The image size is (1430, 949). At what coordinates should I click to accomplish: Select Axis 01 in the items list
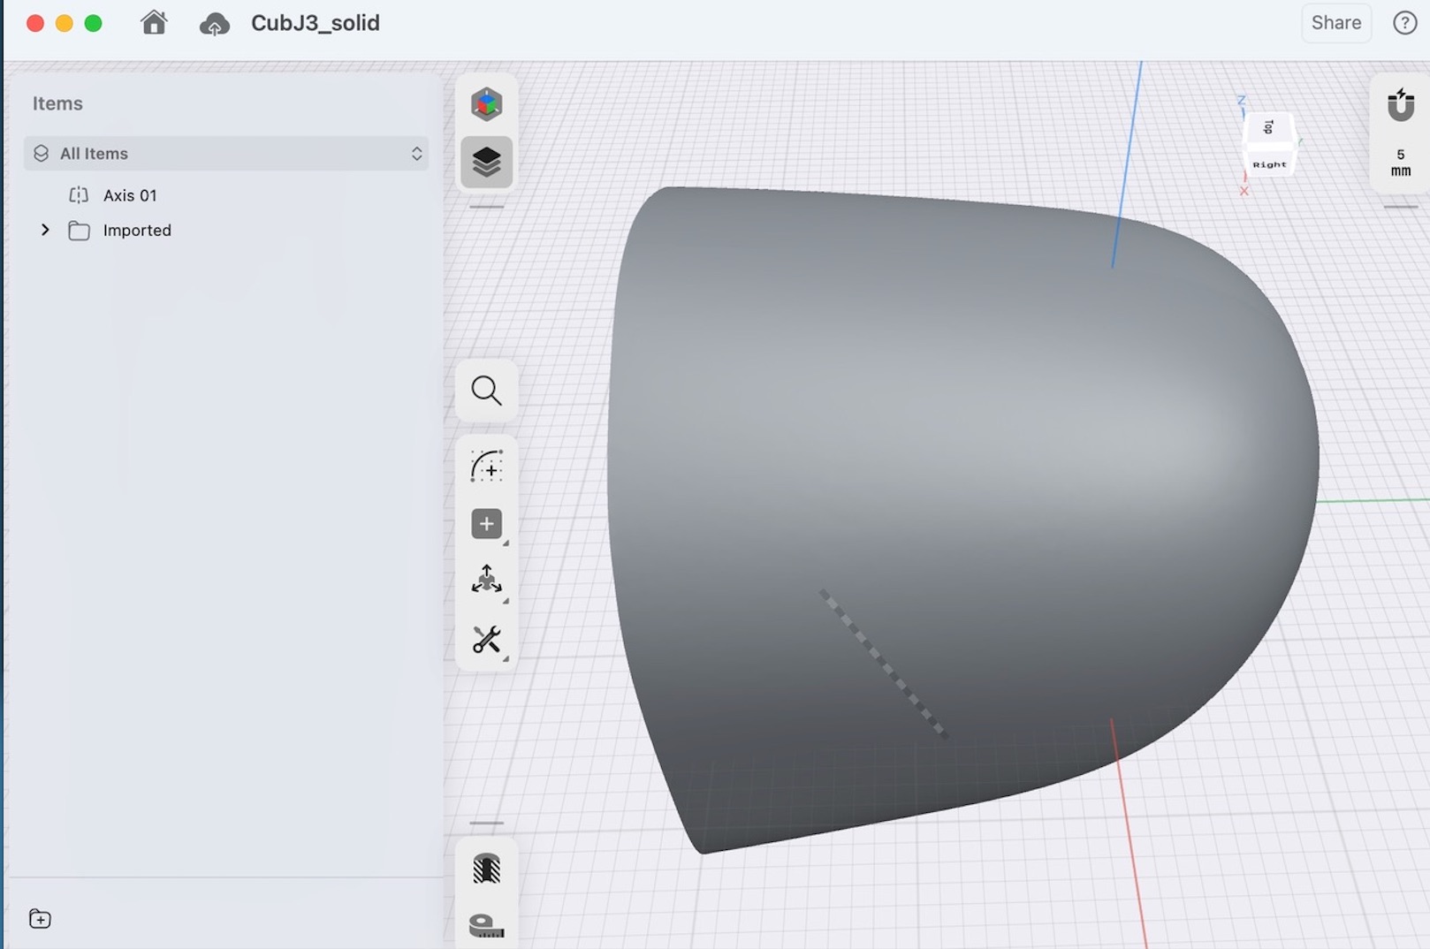(x=130, y=195)
